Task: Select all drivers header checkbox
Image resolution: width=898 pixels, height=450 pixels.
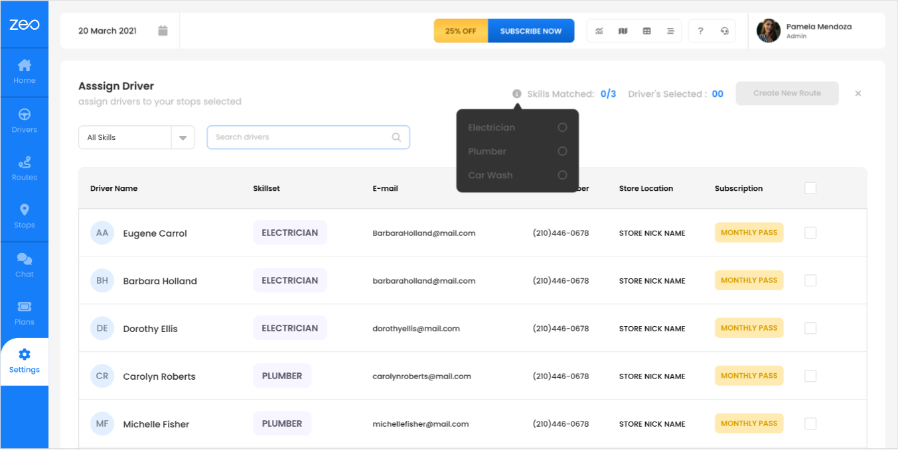Action: pos(810,188)
